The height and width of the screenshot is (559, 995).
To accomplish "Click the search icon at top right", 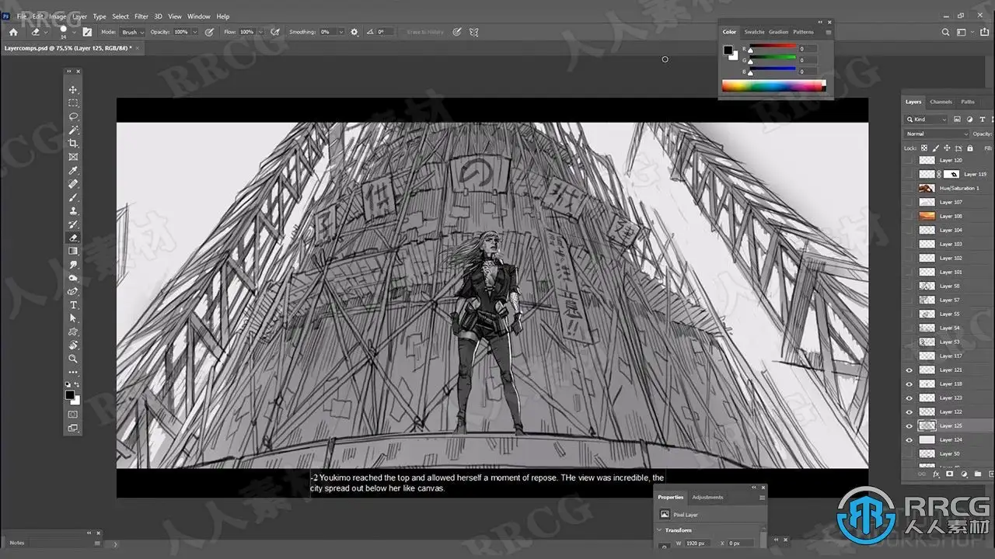I will 946,32.
